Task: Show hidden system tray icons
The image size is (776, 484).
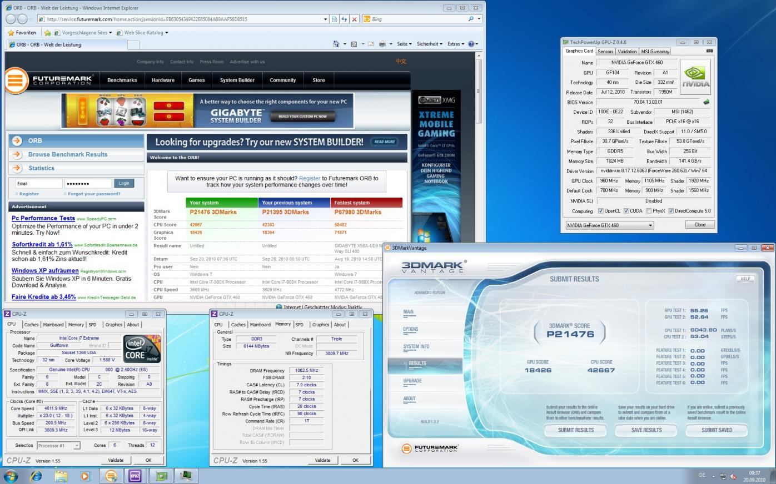Action: pos(714,476)
